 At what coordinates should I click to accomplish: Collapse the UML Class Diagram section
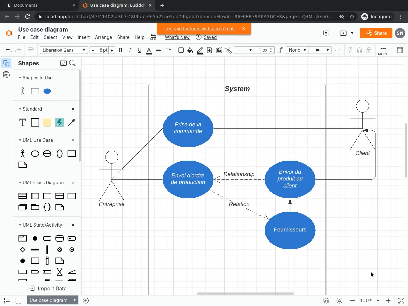coord(20,183)
